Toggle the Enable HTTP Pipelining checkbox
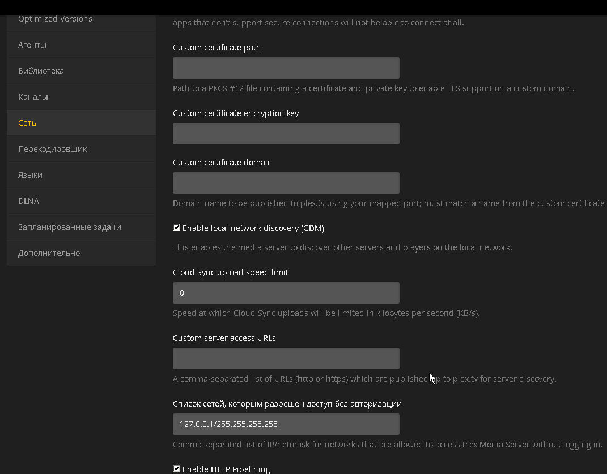This screenshot has height=474, width=607. [177, 469]
